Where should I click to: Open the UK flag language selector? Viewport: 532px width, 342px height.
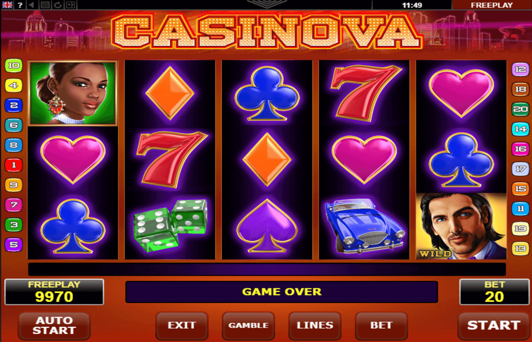click(7, 5)
